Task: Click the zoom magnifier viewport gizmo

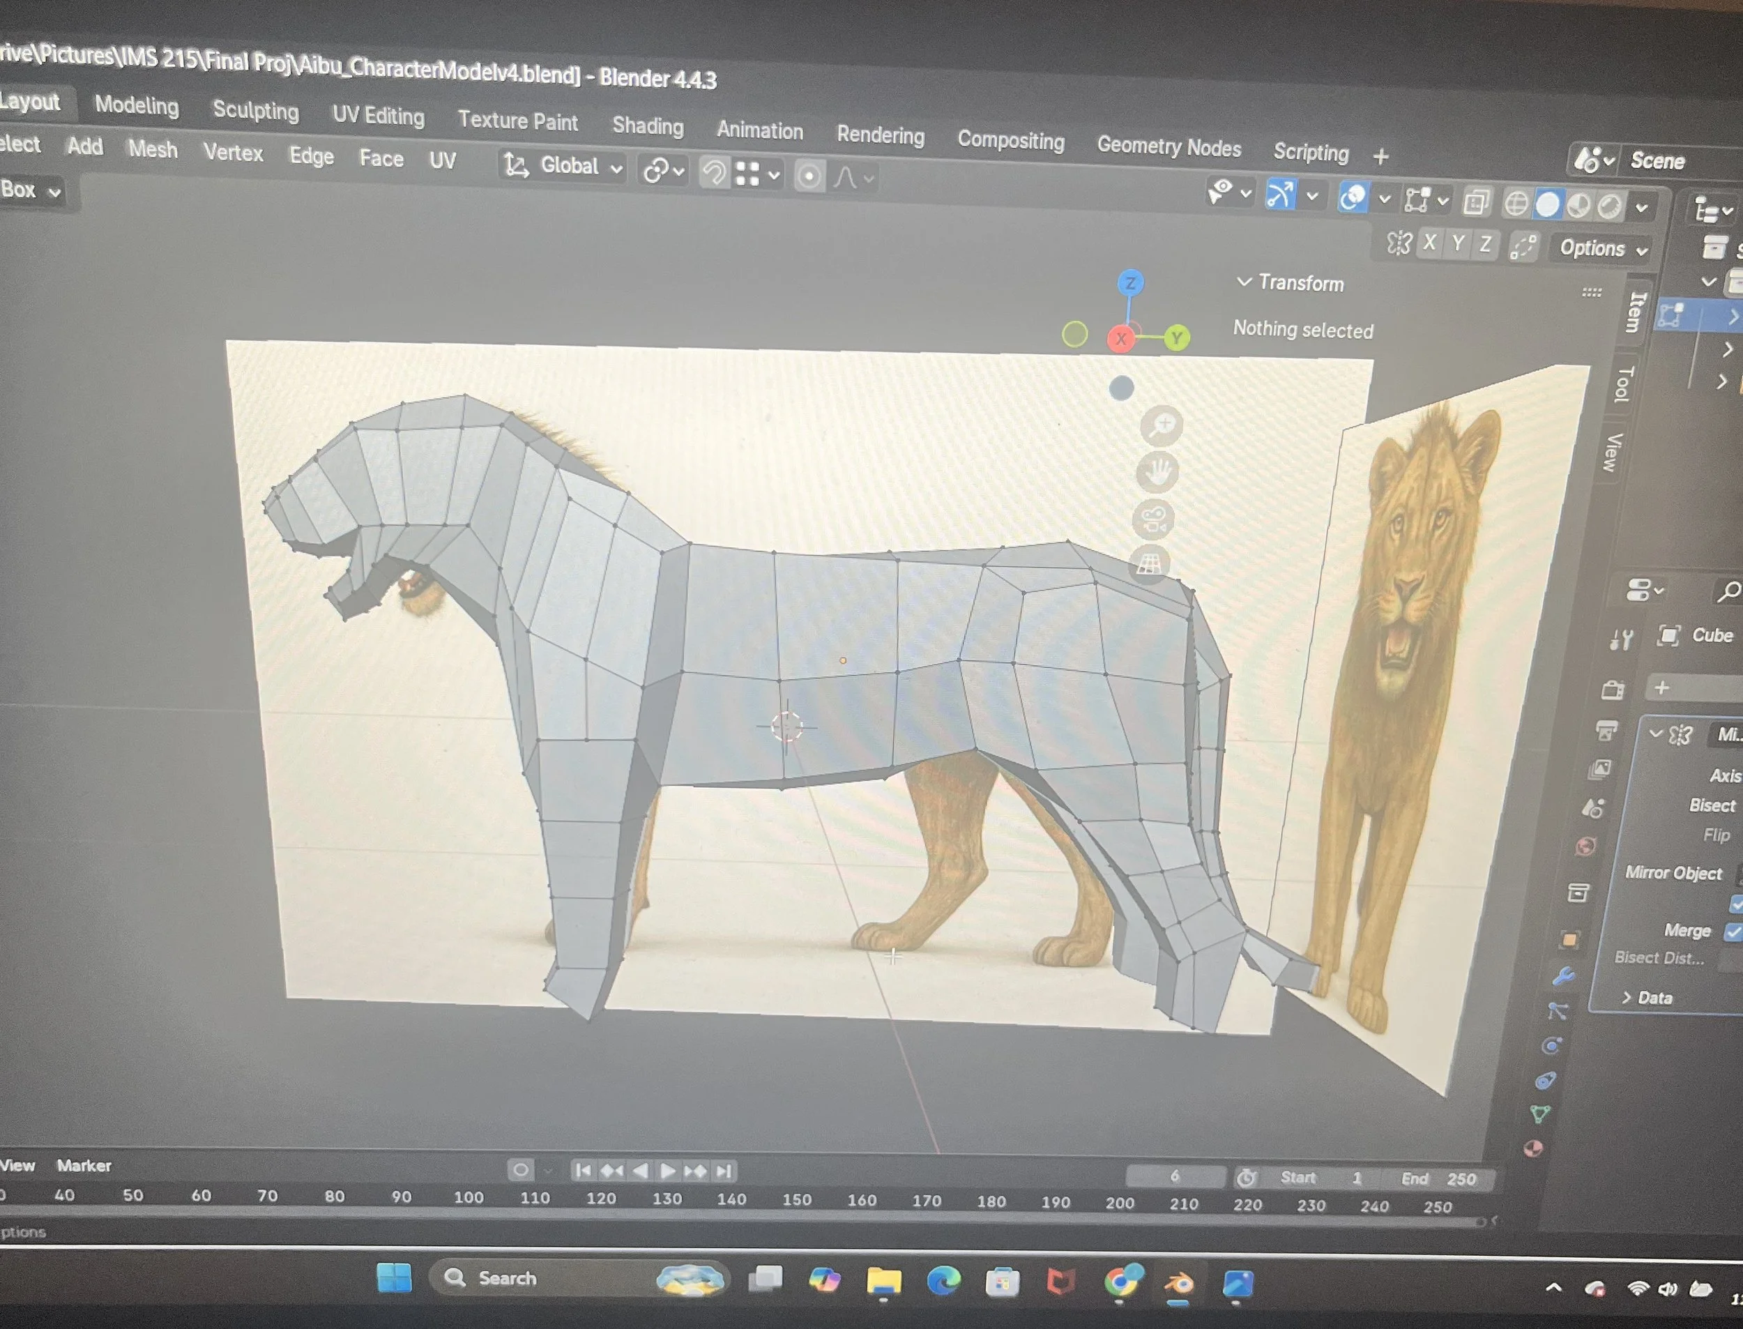Action: (x=1161, y=425)
